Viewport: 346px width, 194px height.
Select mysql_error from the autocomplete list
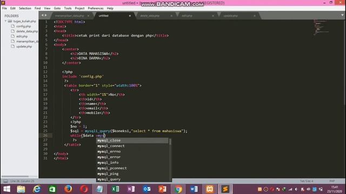pyautogui.click(x=132, y=157)
